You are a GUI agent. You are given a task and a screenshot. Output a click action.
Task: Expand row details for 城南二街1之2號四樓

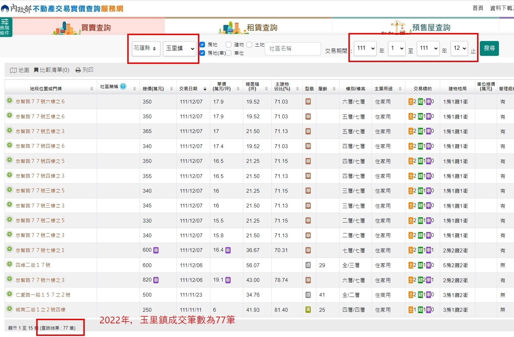9,309
